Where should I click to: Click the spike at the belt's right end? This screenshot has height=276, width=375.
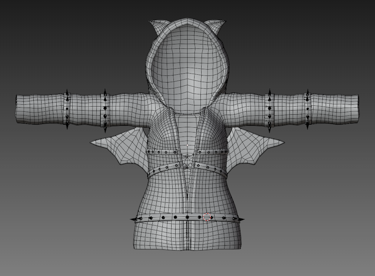pyautogui.click(x=241, y=219)
